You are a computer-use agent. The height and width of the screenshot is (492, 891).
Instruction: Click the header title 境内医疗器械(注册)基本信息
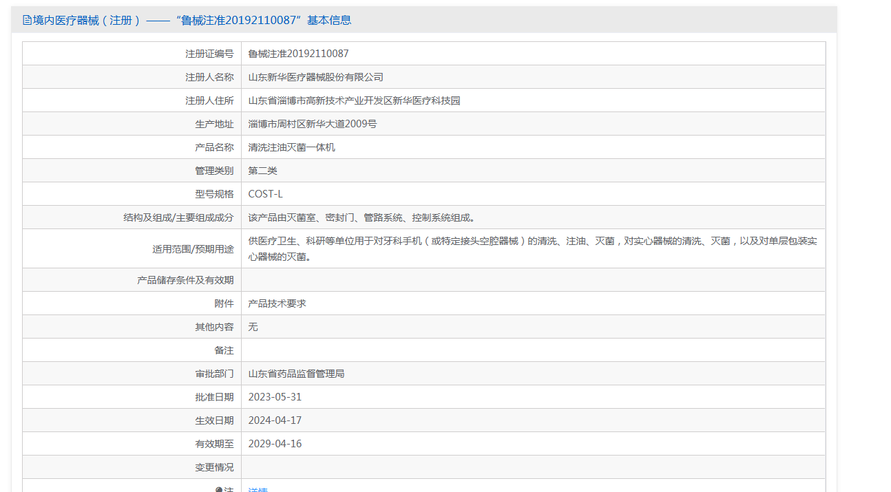(x=192, y=20)
